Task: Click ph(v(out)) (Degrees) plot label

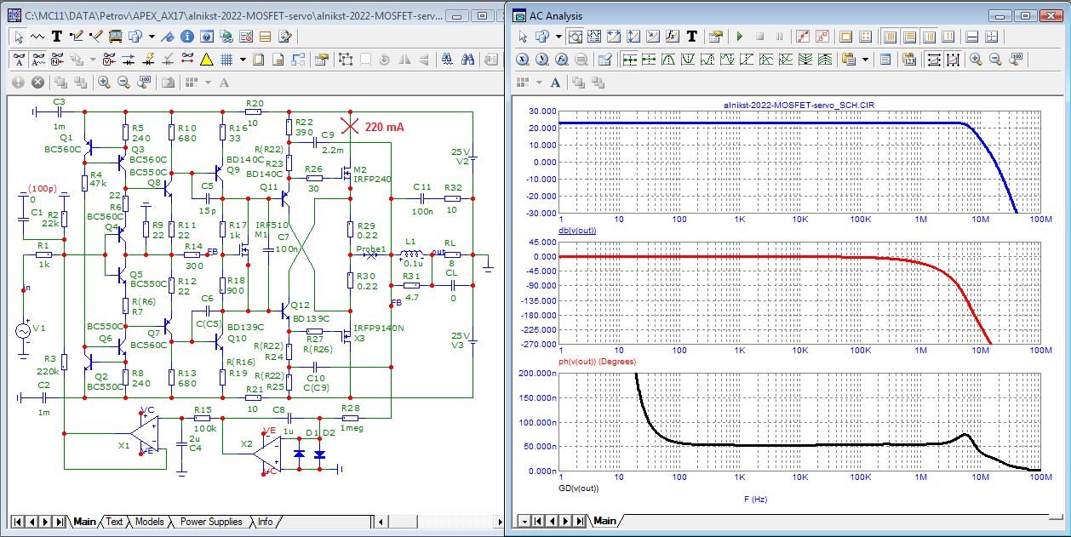Action: (x=596, y=361)
